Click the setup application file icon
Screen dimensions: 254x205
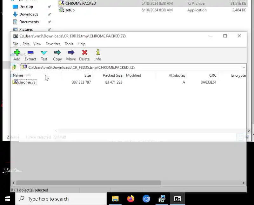pyautogui.click(x=62, y=10)
